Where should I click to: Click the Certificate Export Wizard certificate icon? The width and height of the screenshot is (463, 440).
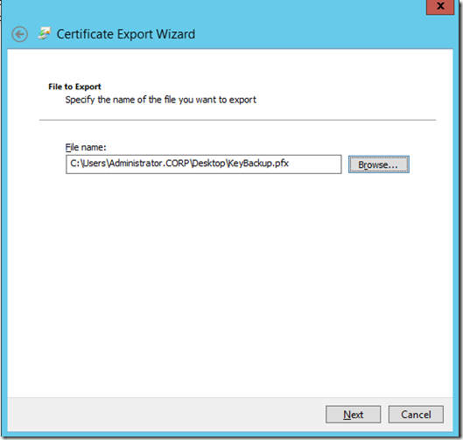(x=45, y=33)
